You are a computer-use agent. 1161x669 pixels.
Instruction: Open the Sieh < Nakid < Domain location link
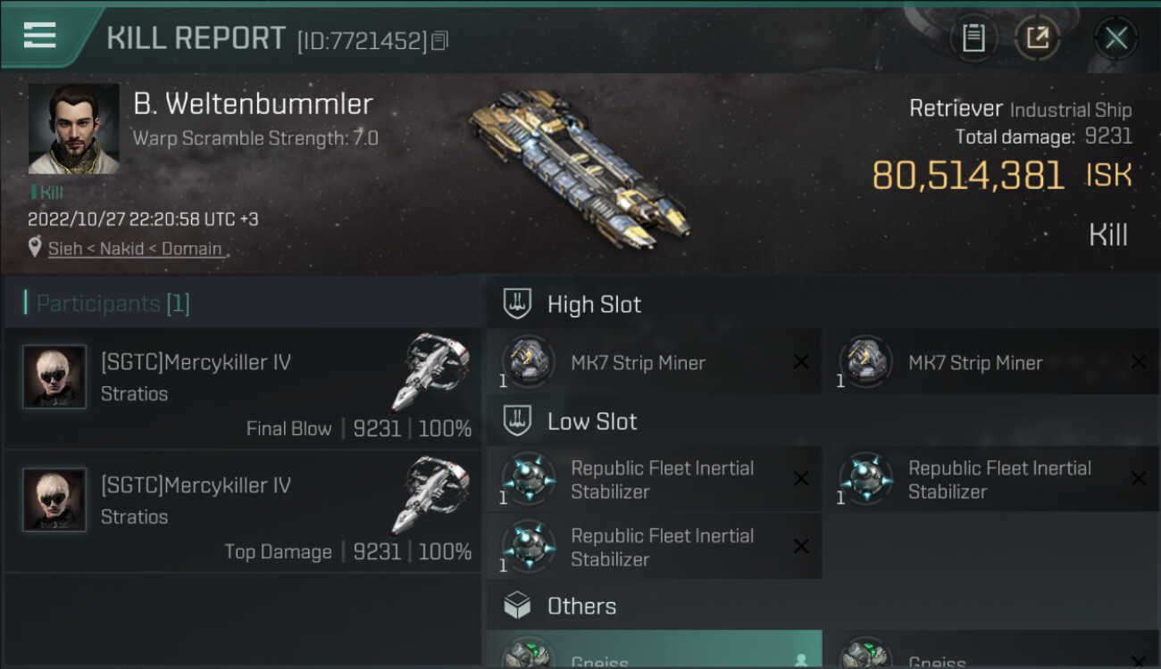(x=135, y=249)
